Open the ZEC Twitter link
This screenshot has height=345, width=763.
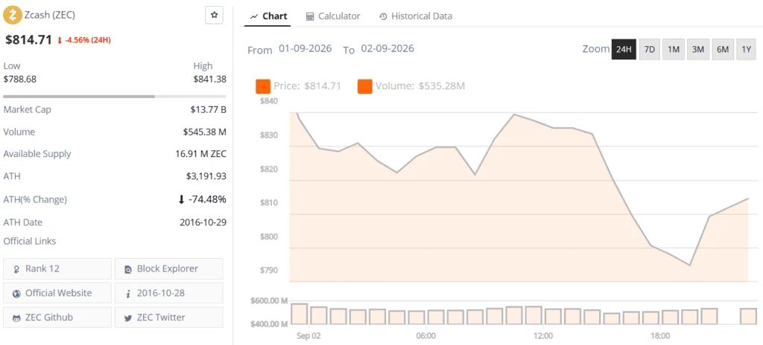click(x=169, y=317)
